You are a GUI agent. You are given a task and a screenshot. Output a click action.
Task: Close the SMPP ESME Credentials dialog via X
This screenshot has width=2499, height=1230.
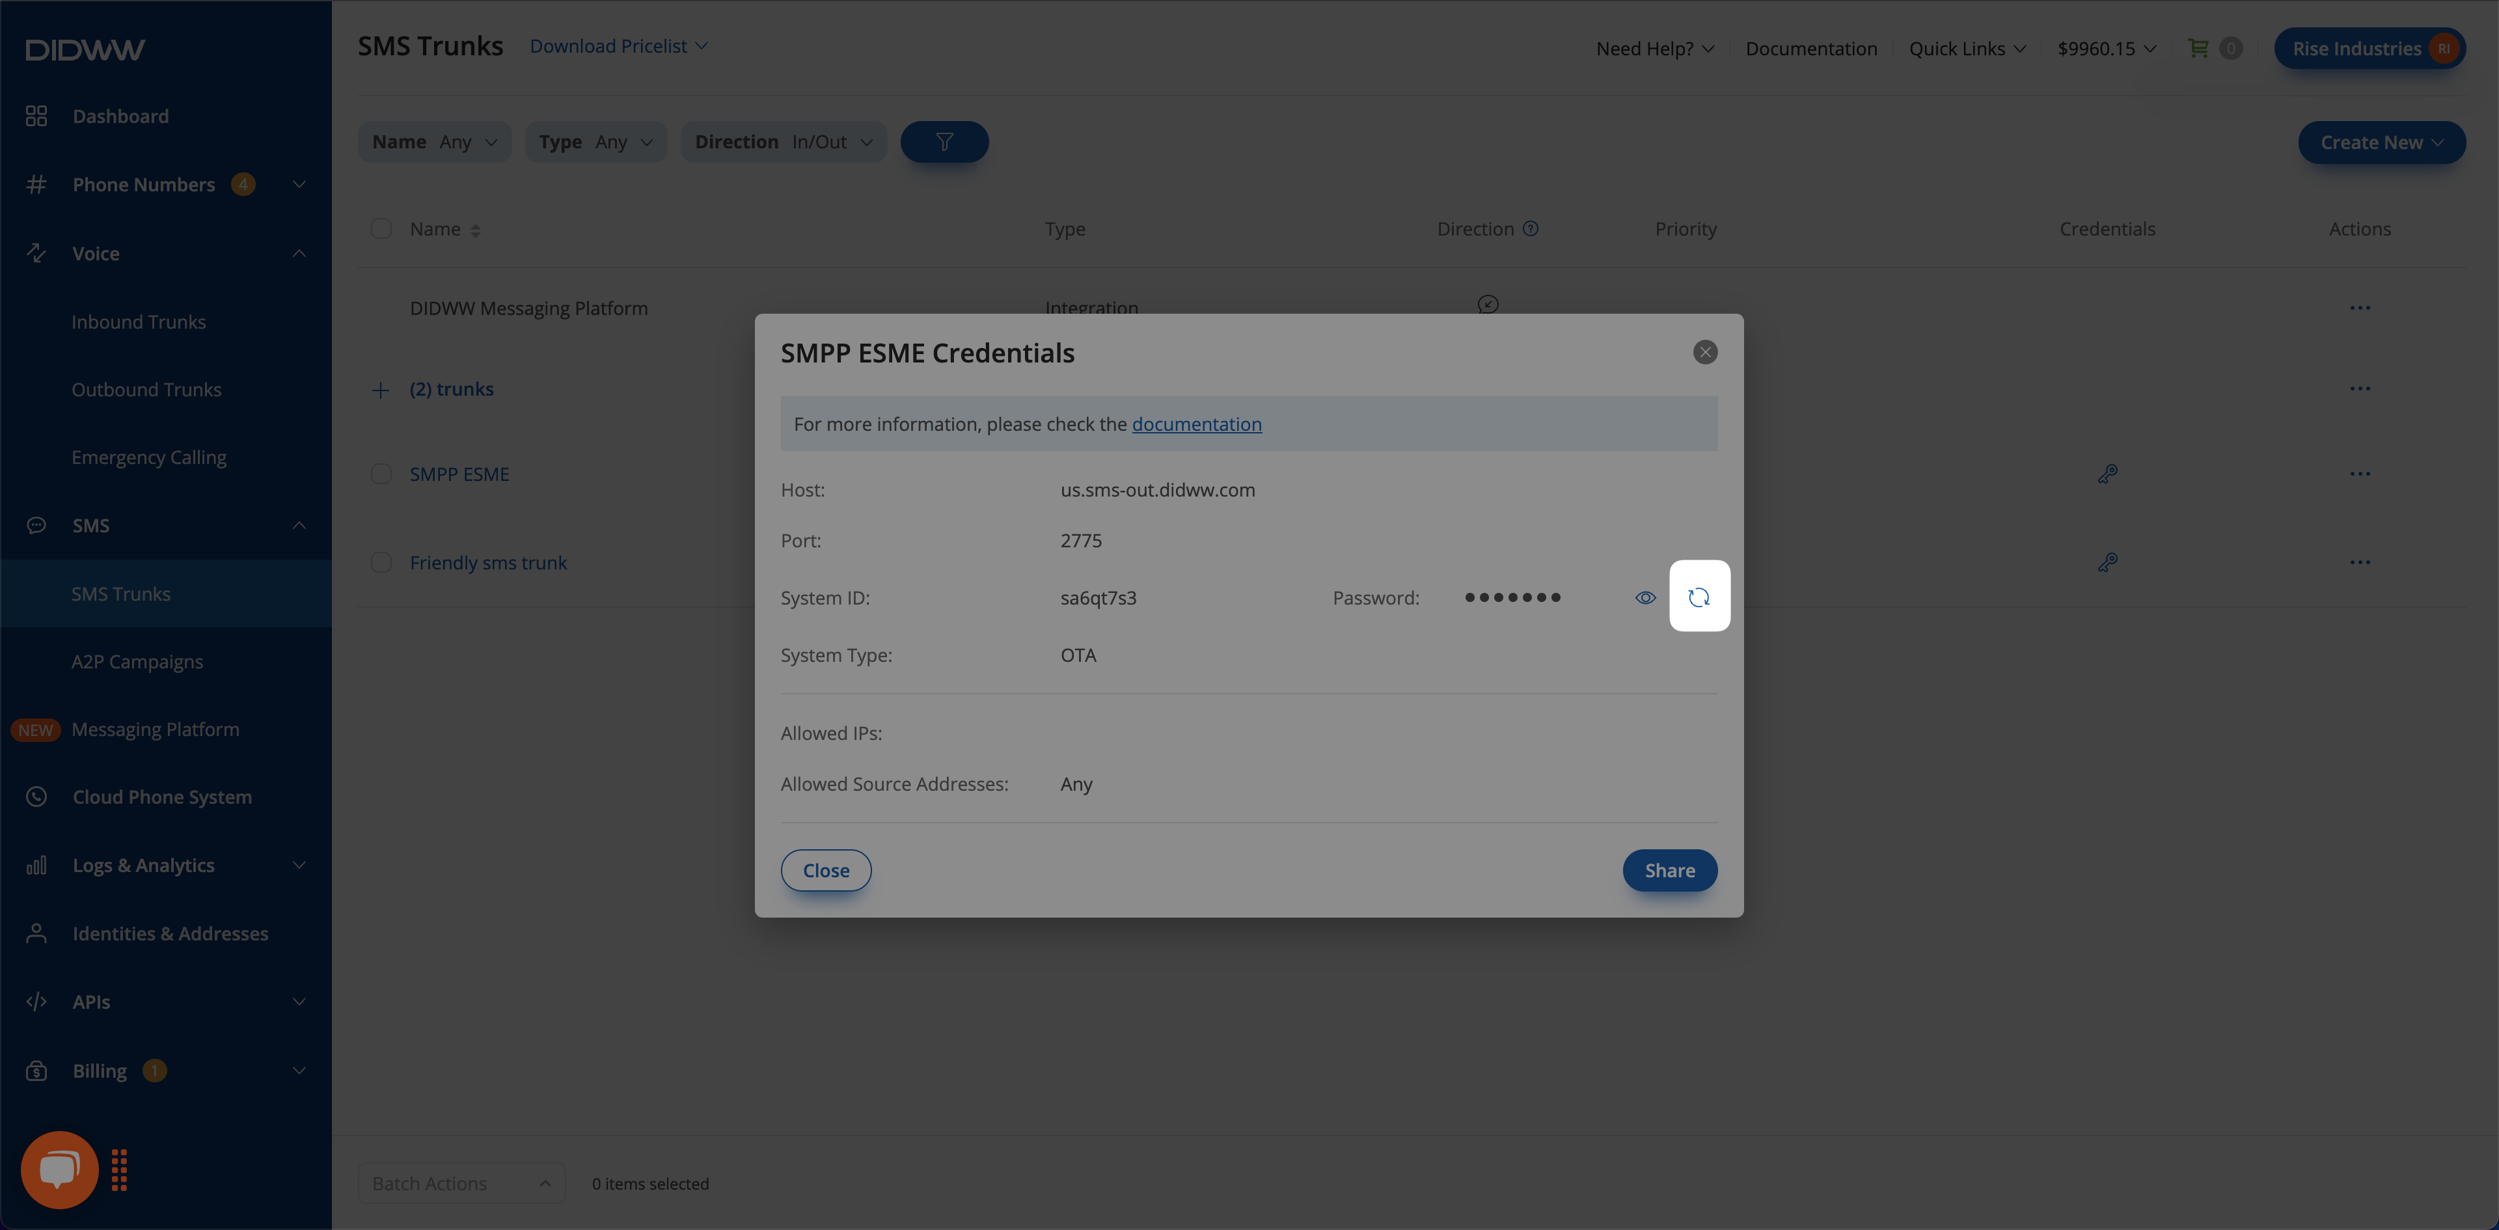[x=1704, y=352]
